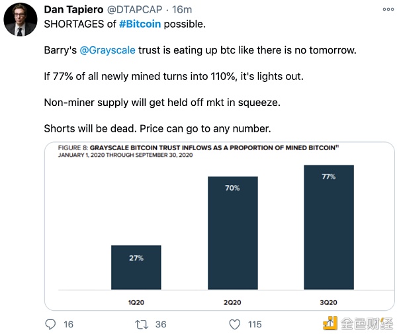Open the three-dot more options menu
The width and height of the screenshot is (397, 334).
tap(388, 10)
